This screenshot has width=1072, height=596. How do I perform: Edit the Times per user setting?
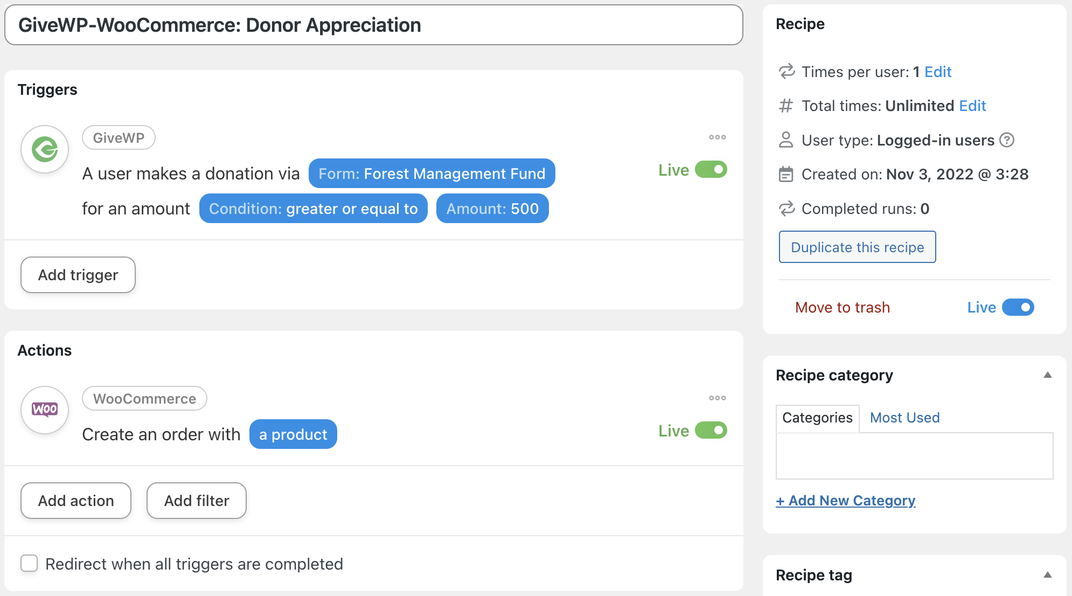tap(938, 72)
